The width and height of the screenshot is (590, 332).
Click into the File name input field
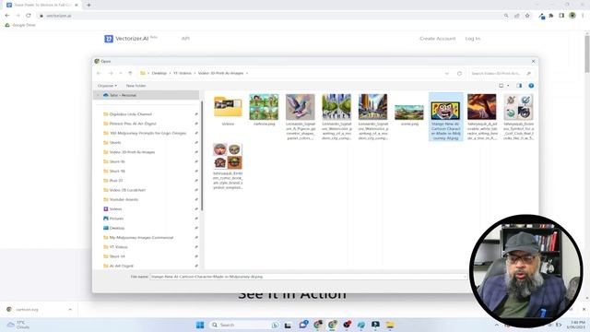click(309, 277)
